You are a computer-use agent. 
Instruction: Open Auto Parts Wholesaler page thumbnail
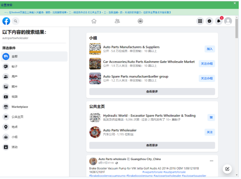[x=95, y=132]
